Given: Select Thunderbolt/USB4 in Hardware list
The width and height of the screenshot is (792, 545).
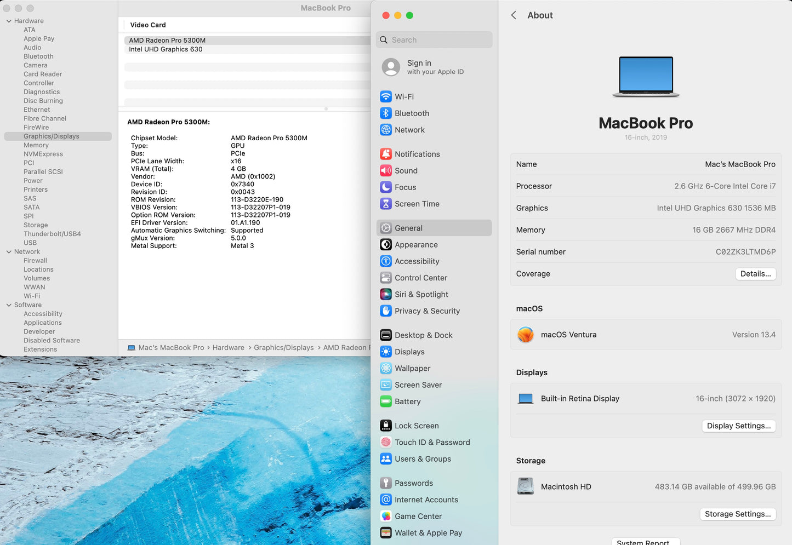Looking at the screenshot, I should [x=52, y=234].
